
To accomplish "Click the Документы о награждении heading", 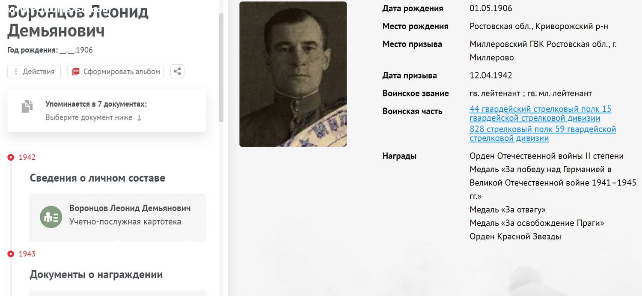I will pyautogui.click(x=96, y=275).
